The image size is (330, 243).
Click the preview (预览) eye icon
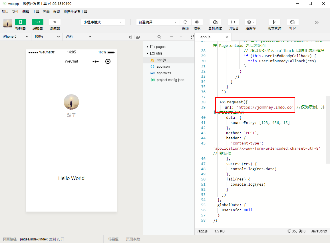click(x=197, y=22)
